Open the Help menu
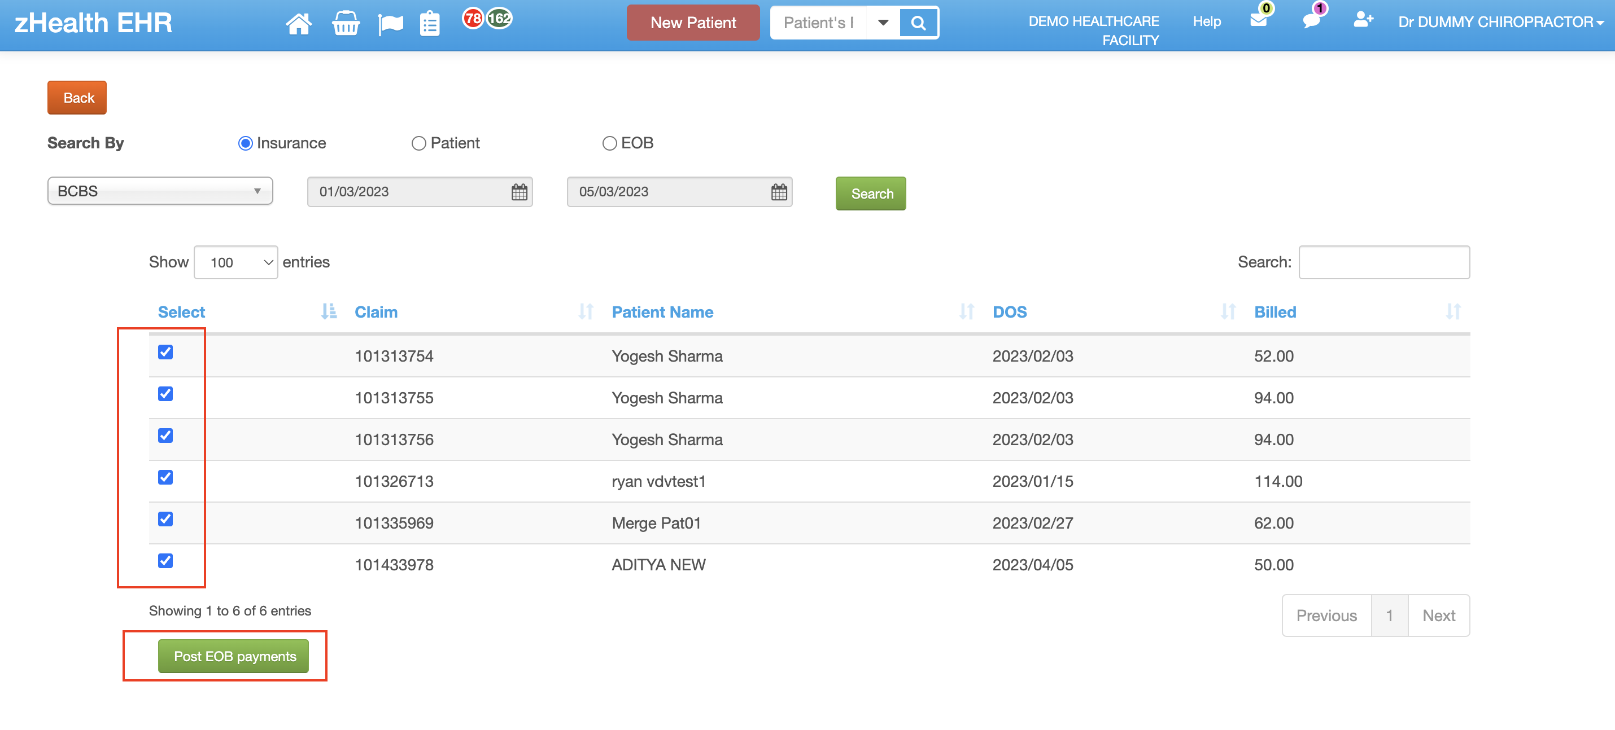Screen dimensions: 1615x730 coord(1207,21)
